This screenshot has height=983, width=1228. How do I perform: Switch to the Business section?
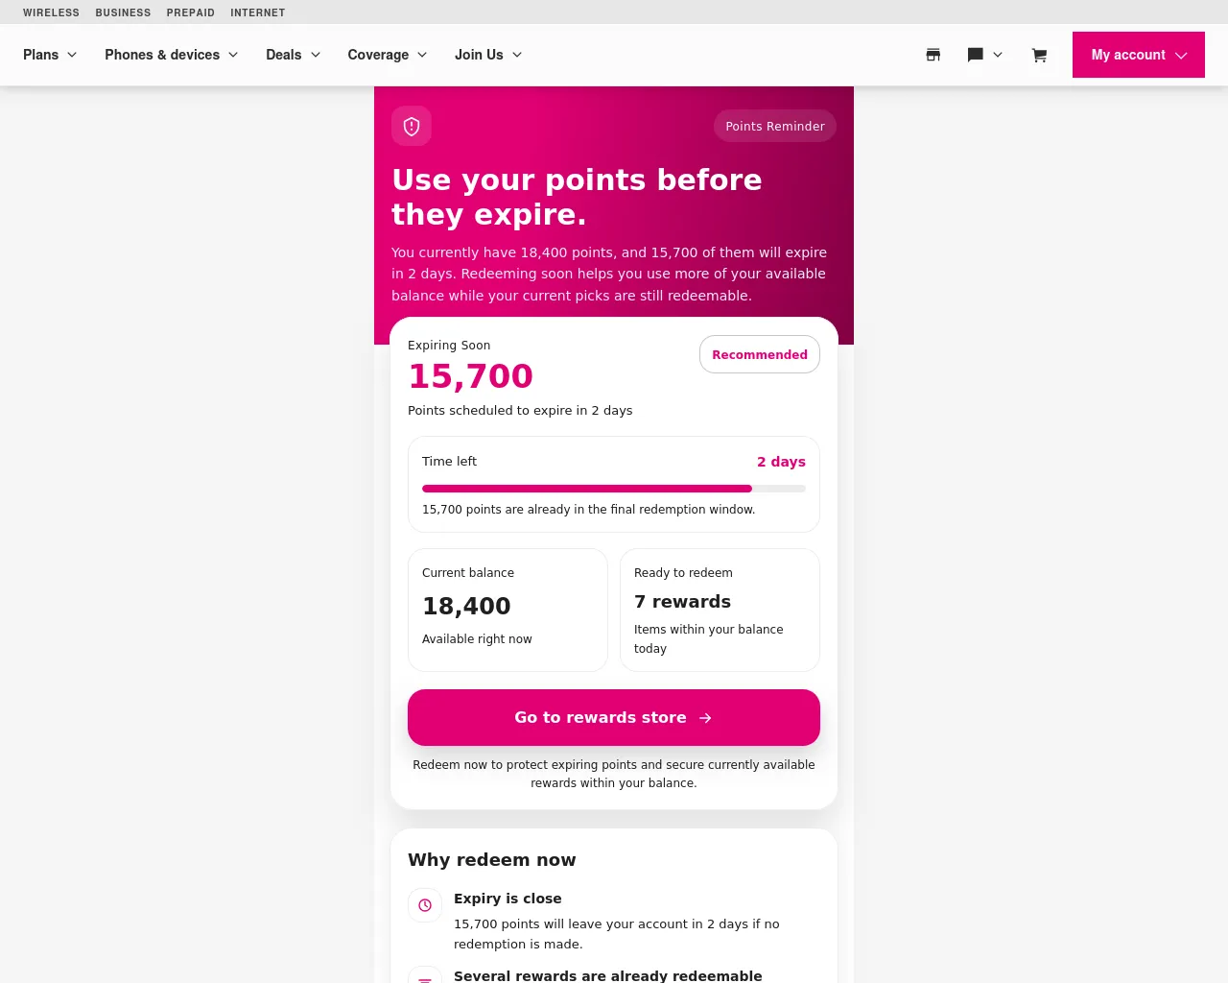click(x=123, y=12)
